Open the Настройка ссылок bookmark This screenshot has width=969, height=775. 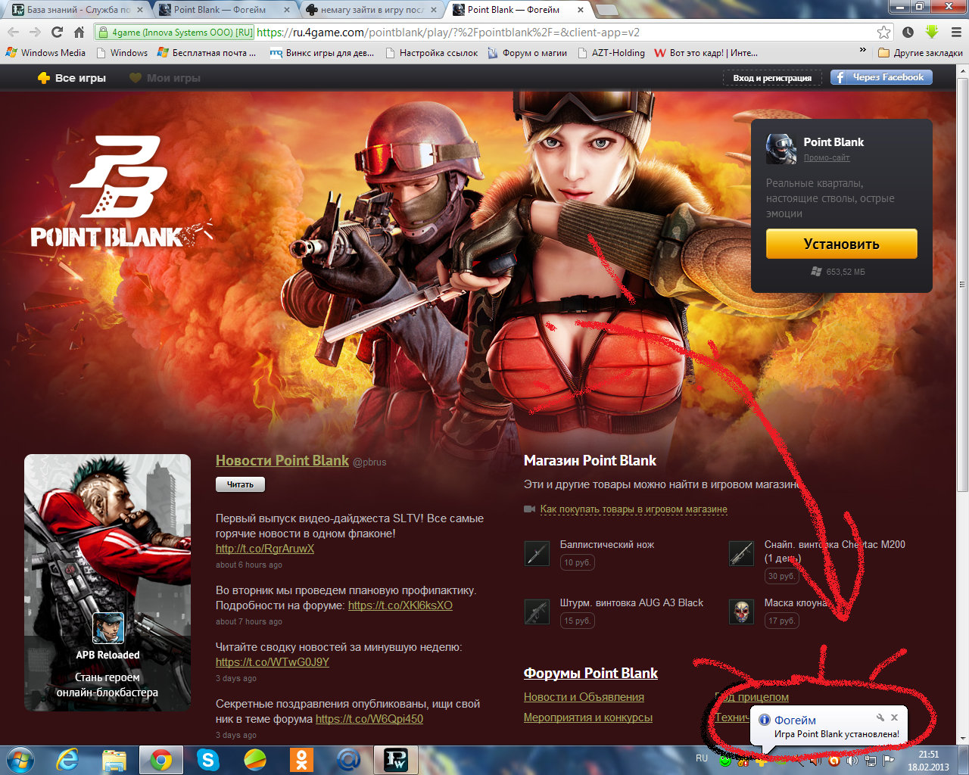click(x=432, y=53)
